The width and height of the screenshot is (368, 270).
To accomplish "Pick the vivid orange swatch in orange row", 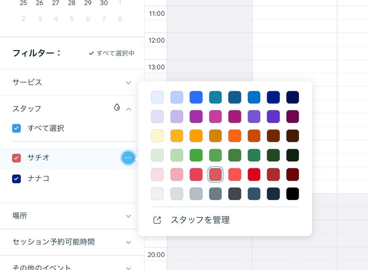I will click(x=235, y=136).
